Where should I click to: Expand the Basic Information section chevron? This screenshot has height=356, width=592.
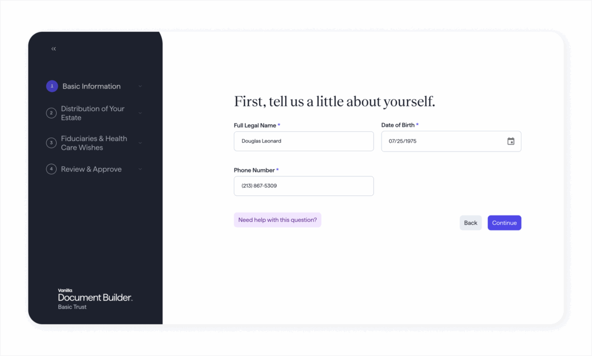click(x=140, y=87)
